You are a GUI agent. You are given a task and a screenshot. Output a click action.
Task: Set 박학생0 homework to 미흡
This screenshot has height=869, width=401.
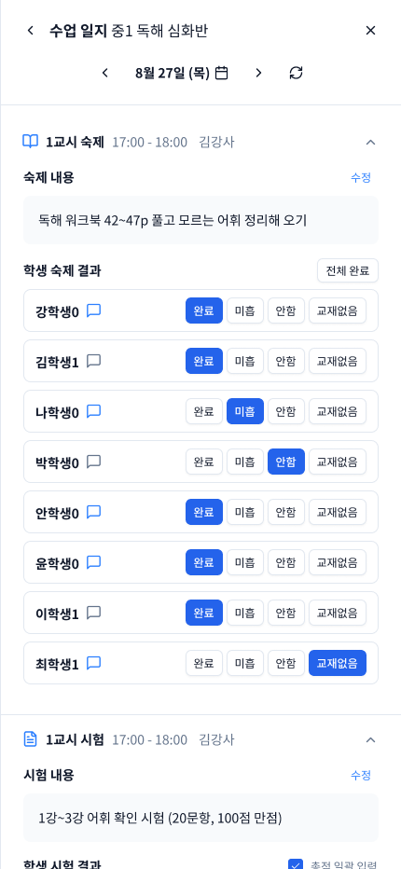click(x=245, y=462)
